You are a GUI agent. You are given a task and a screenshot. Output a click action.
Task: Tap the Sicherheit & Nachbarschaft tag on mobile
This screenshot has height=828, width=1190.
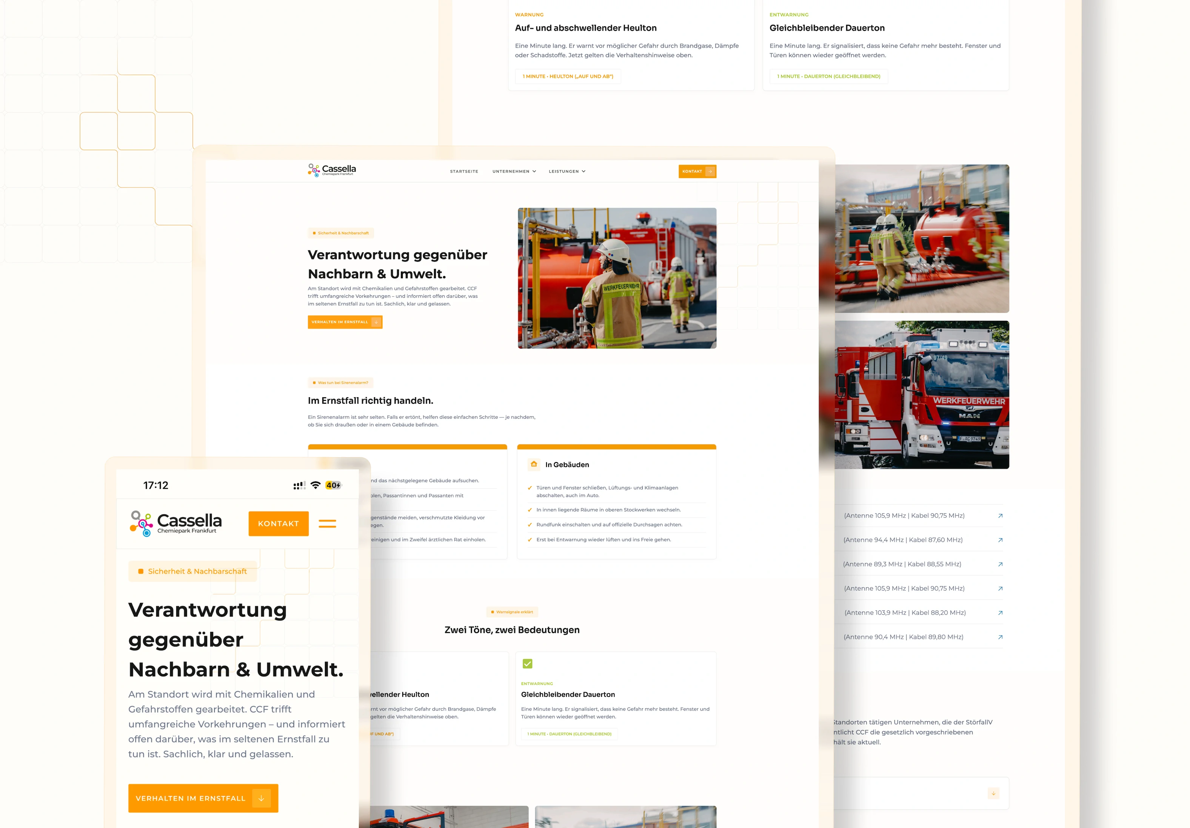(x=192, y=571)
